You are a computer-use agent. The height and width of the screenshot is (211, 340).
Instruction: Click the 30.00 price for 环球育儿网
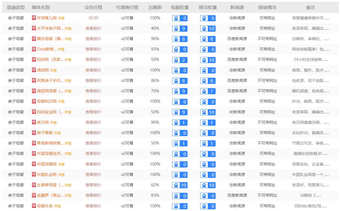click(93, 18)
